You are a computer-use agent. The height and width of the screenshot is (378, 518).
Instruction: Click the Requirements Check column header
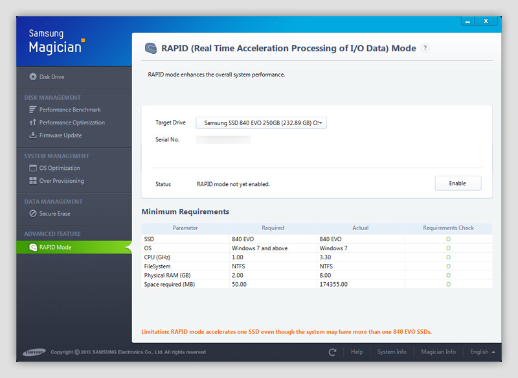448,228
